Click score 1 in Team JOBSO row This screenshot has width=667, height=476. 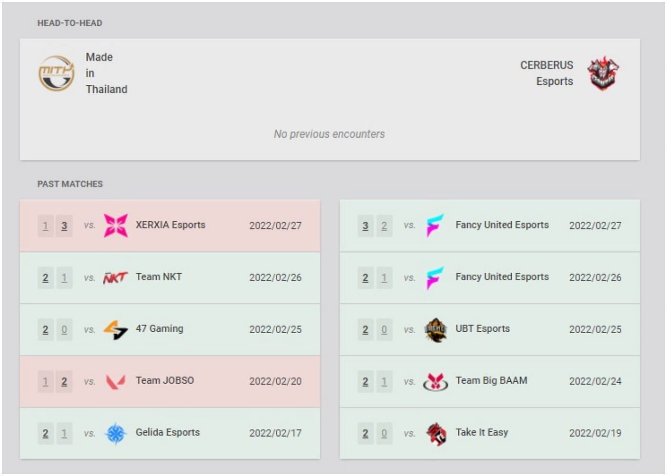point(46,381)
